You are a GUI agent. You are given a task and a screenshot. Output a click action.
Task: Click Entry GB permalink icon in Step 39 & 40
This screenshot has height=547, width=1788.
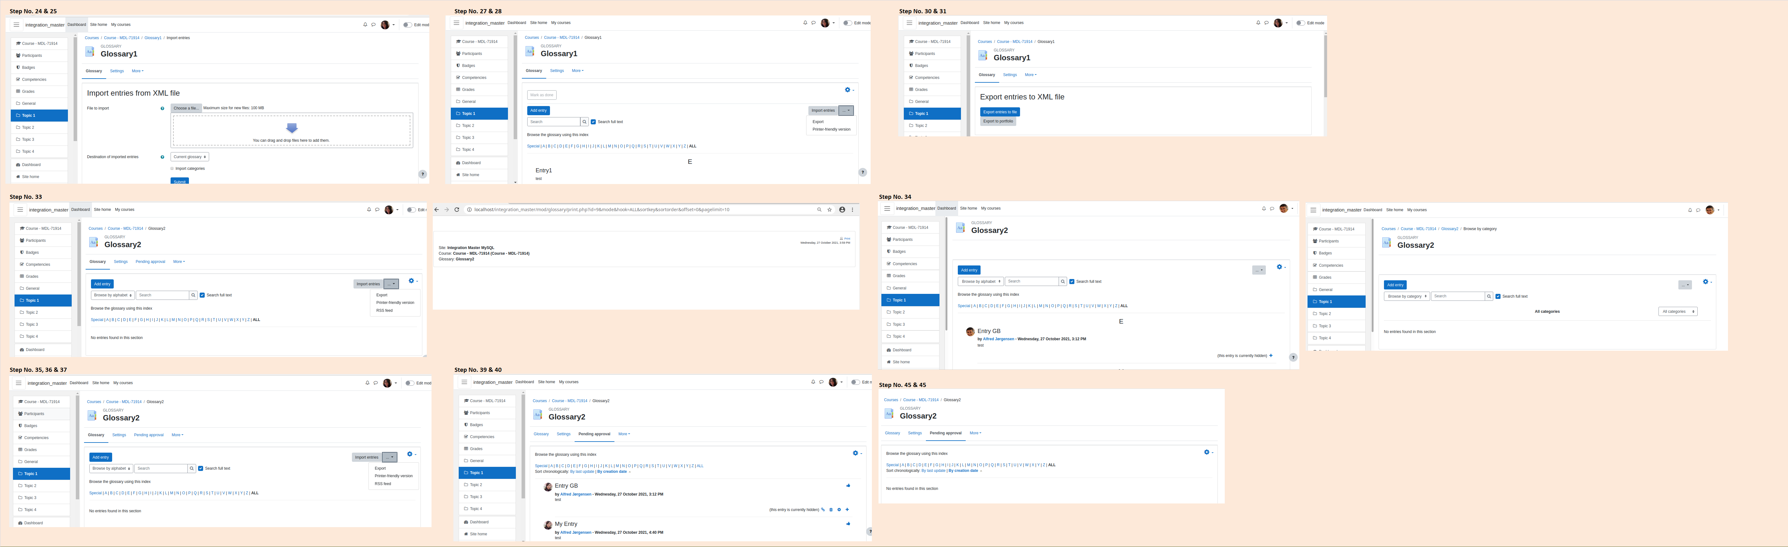(823, 509)
